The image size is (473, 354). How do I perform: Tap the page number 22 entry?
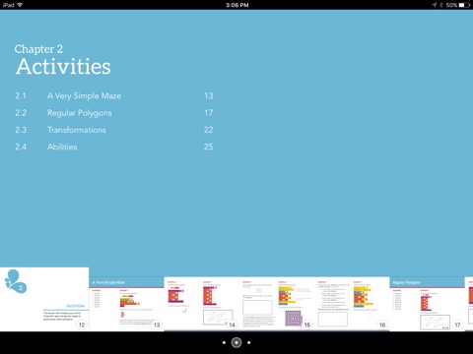(x=209, y=130)
